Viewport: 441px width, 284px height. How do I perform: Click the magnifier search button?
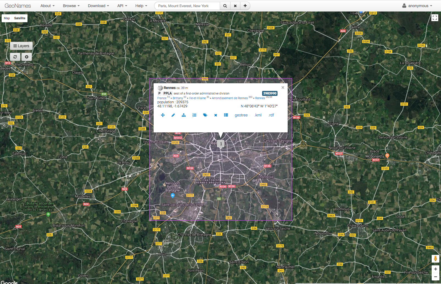(x=225, y=6)
